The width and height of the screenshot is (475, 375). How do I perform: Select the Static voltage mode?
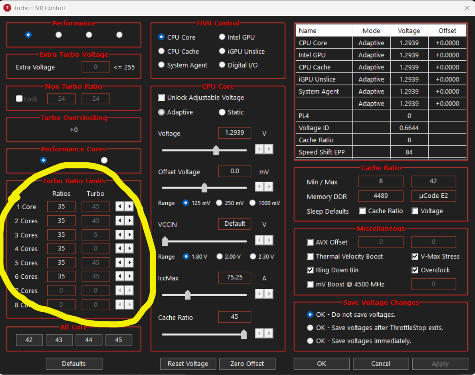click(222, 112)
